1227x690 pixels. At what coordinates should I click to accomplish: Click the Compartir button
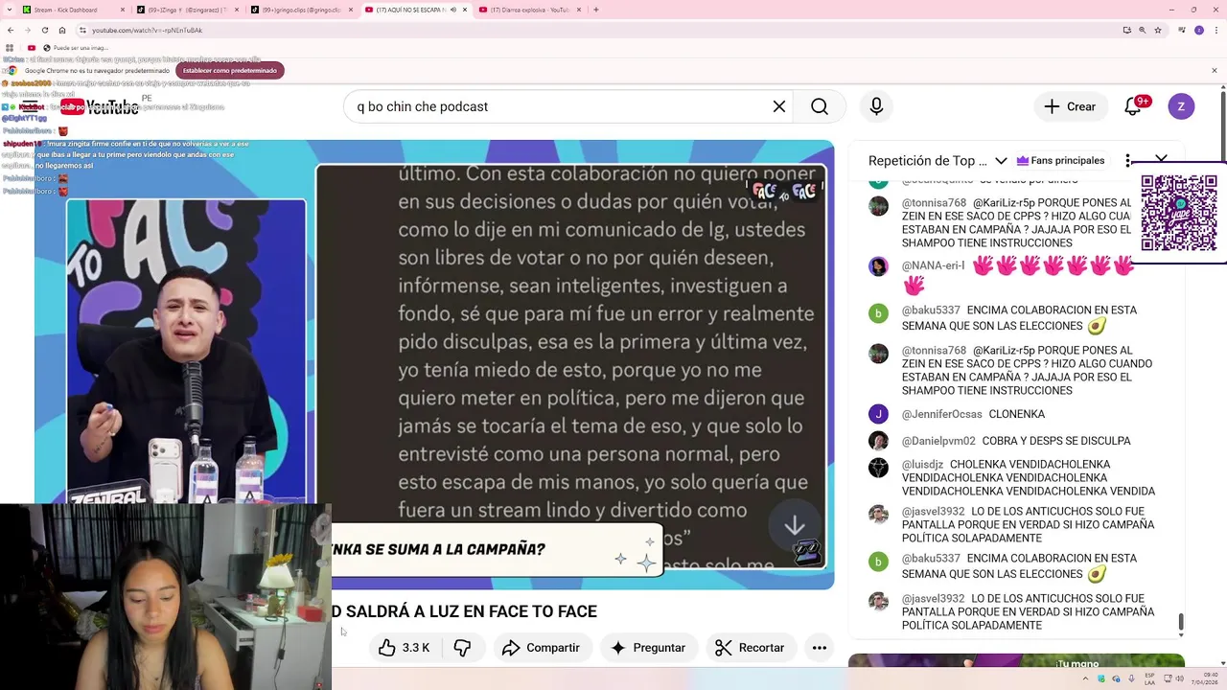[542, 648]
